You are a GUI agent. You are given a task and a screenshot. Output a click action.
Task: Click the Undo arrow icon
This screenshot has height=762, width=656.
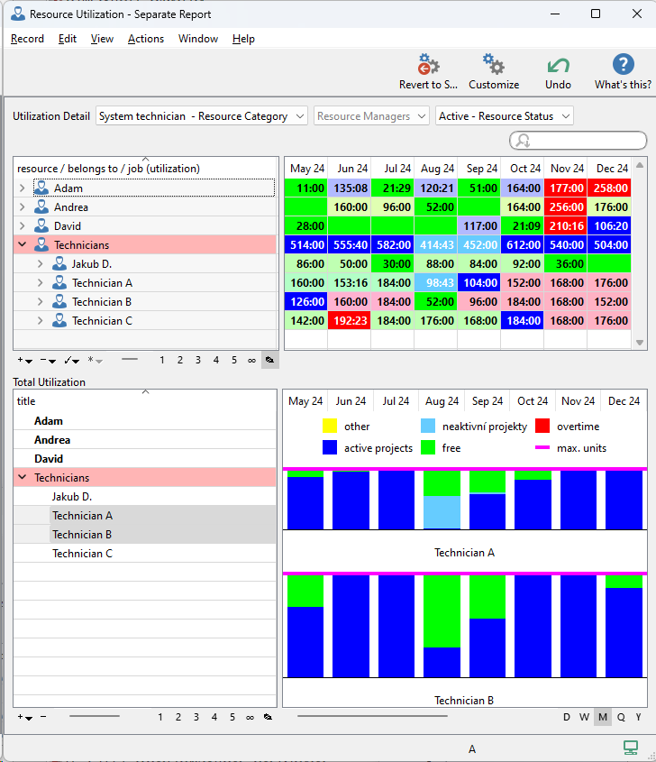[558, 66]
